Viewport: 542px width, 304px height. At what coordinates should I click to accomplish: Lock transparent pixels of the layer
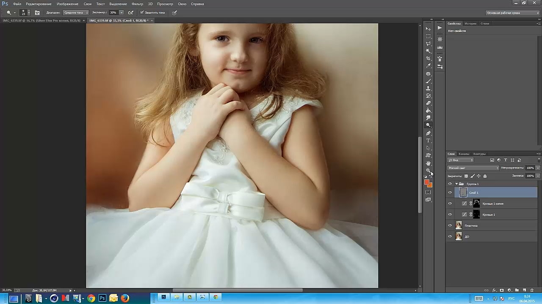coord(466,176)
